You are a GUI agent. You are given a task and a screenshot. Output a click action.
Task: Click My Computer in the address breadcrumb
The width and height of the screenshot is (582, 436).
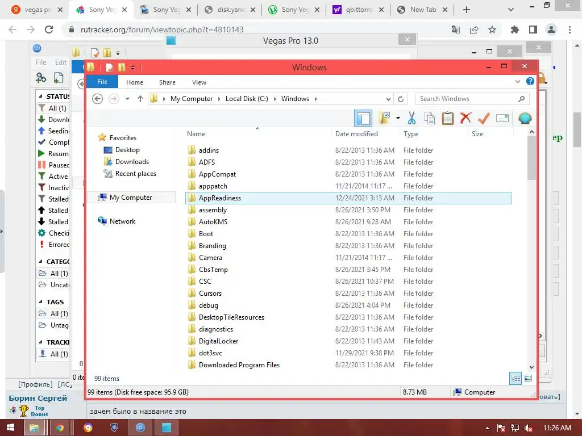[x=191, y=99]
